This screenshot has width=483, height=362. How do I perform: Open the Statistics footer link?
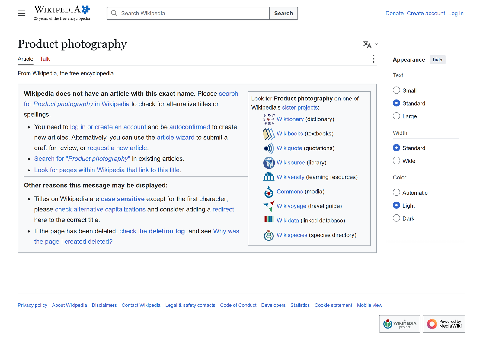[x=300, y=305]
